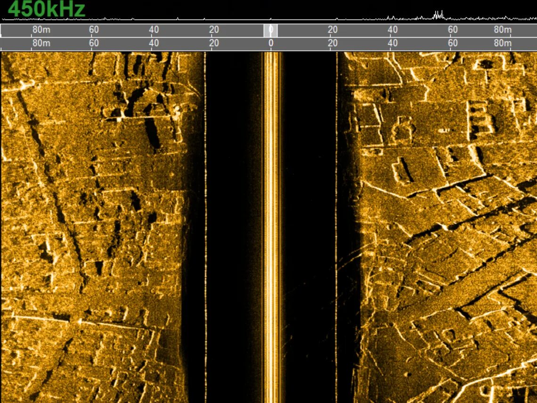Select the 450kHz frequency label

[47, 8]
